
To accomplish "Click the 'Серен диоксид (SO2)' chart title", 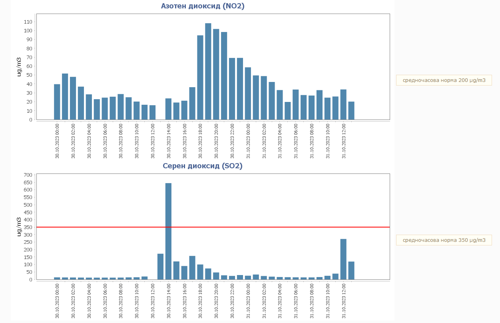I will (x=203, y=166).
